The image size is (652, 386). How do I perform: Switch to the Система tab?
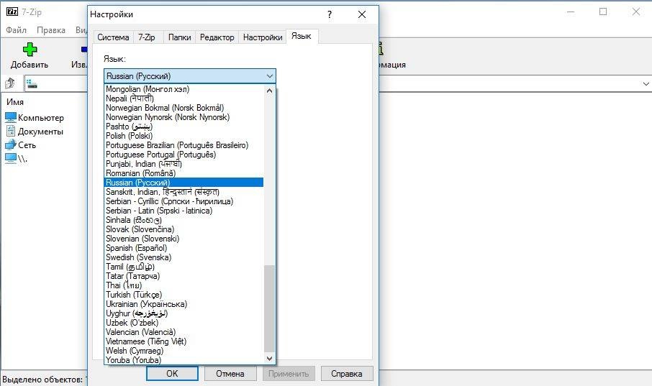[113, 37]
